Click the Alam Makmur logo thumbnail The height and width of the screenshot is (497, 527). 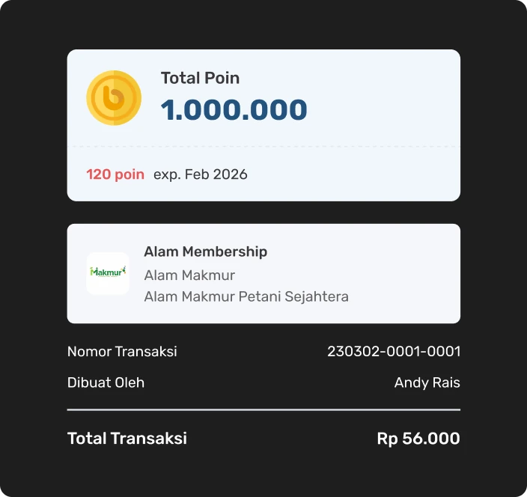pos(108,272)
